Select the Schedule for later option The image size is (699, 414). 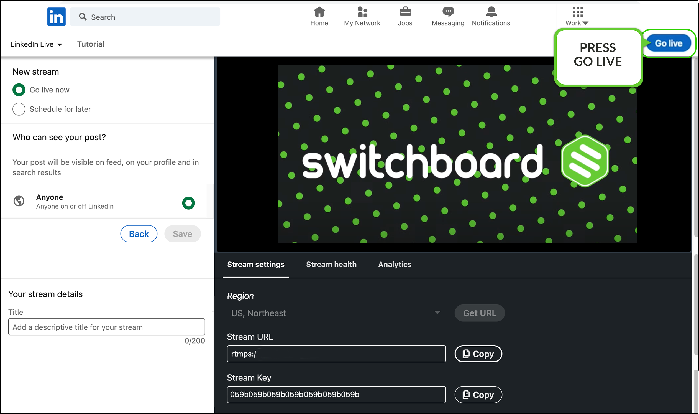pyautogui.click(x=19, y=109)
